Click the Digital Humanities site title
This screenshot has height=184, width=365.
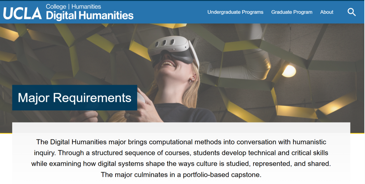tap(90, 16)
